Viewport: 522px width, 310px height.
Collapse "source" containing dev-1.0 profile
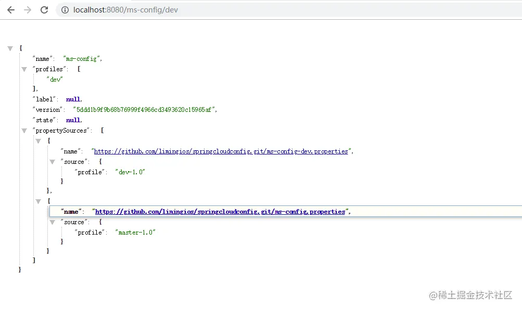[x=52, y=162]
